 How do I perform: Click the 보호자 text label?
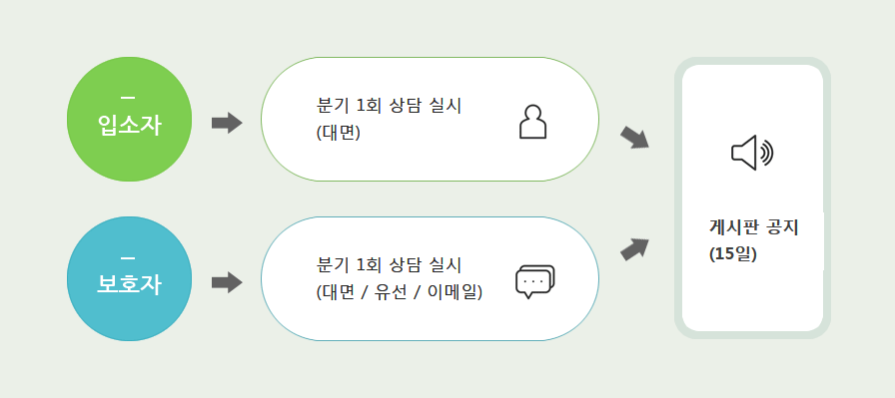tap(130, 284)
